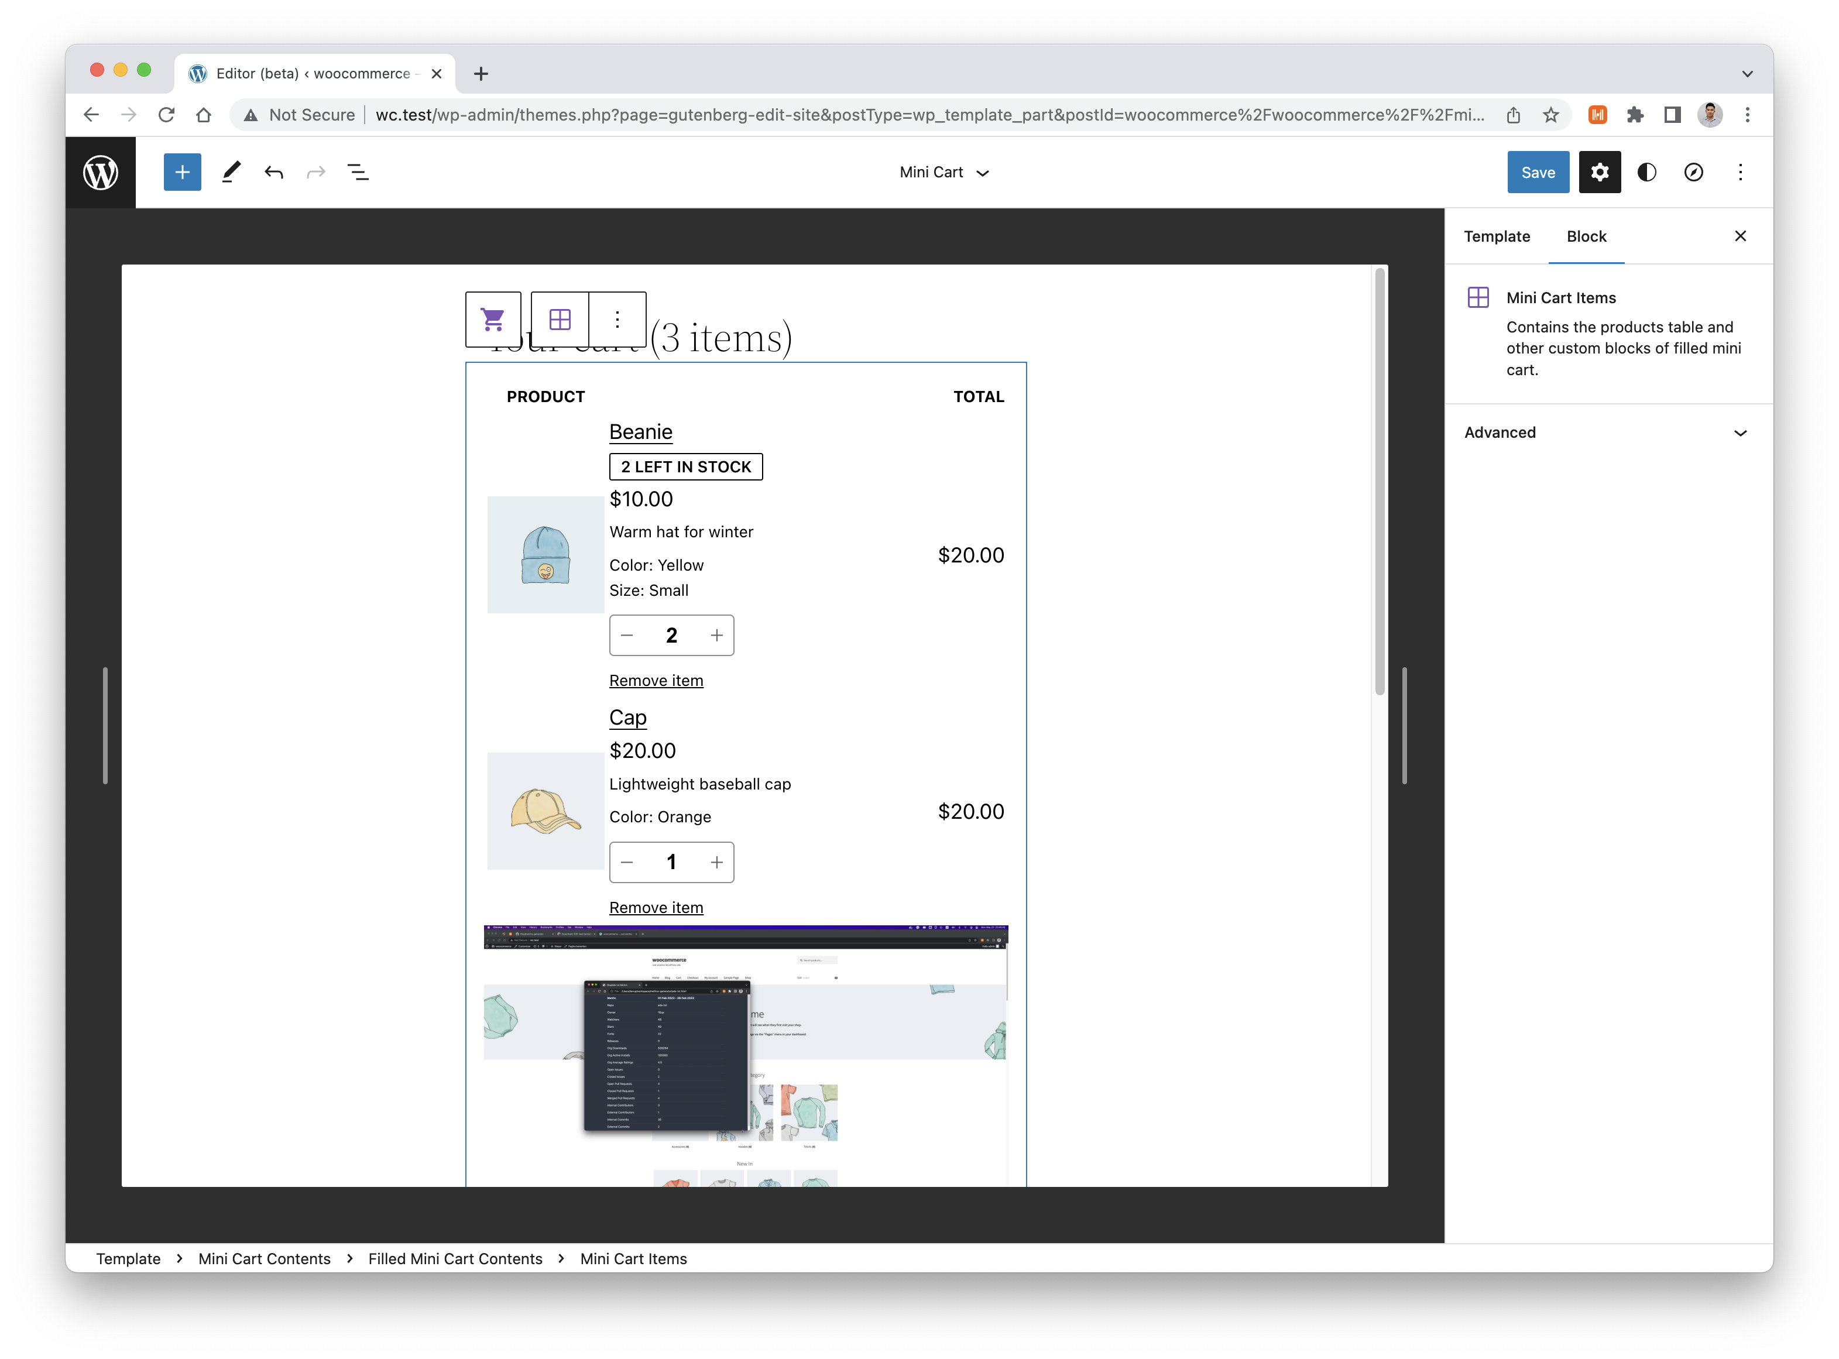Click the undo arrow icon
The image size is (1839, 1359).
(x=273, y=171)
